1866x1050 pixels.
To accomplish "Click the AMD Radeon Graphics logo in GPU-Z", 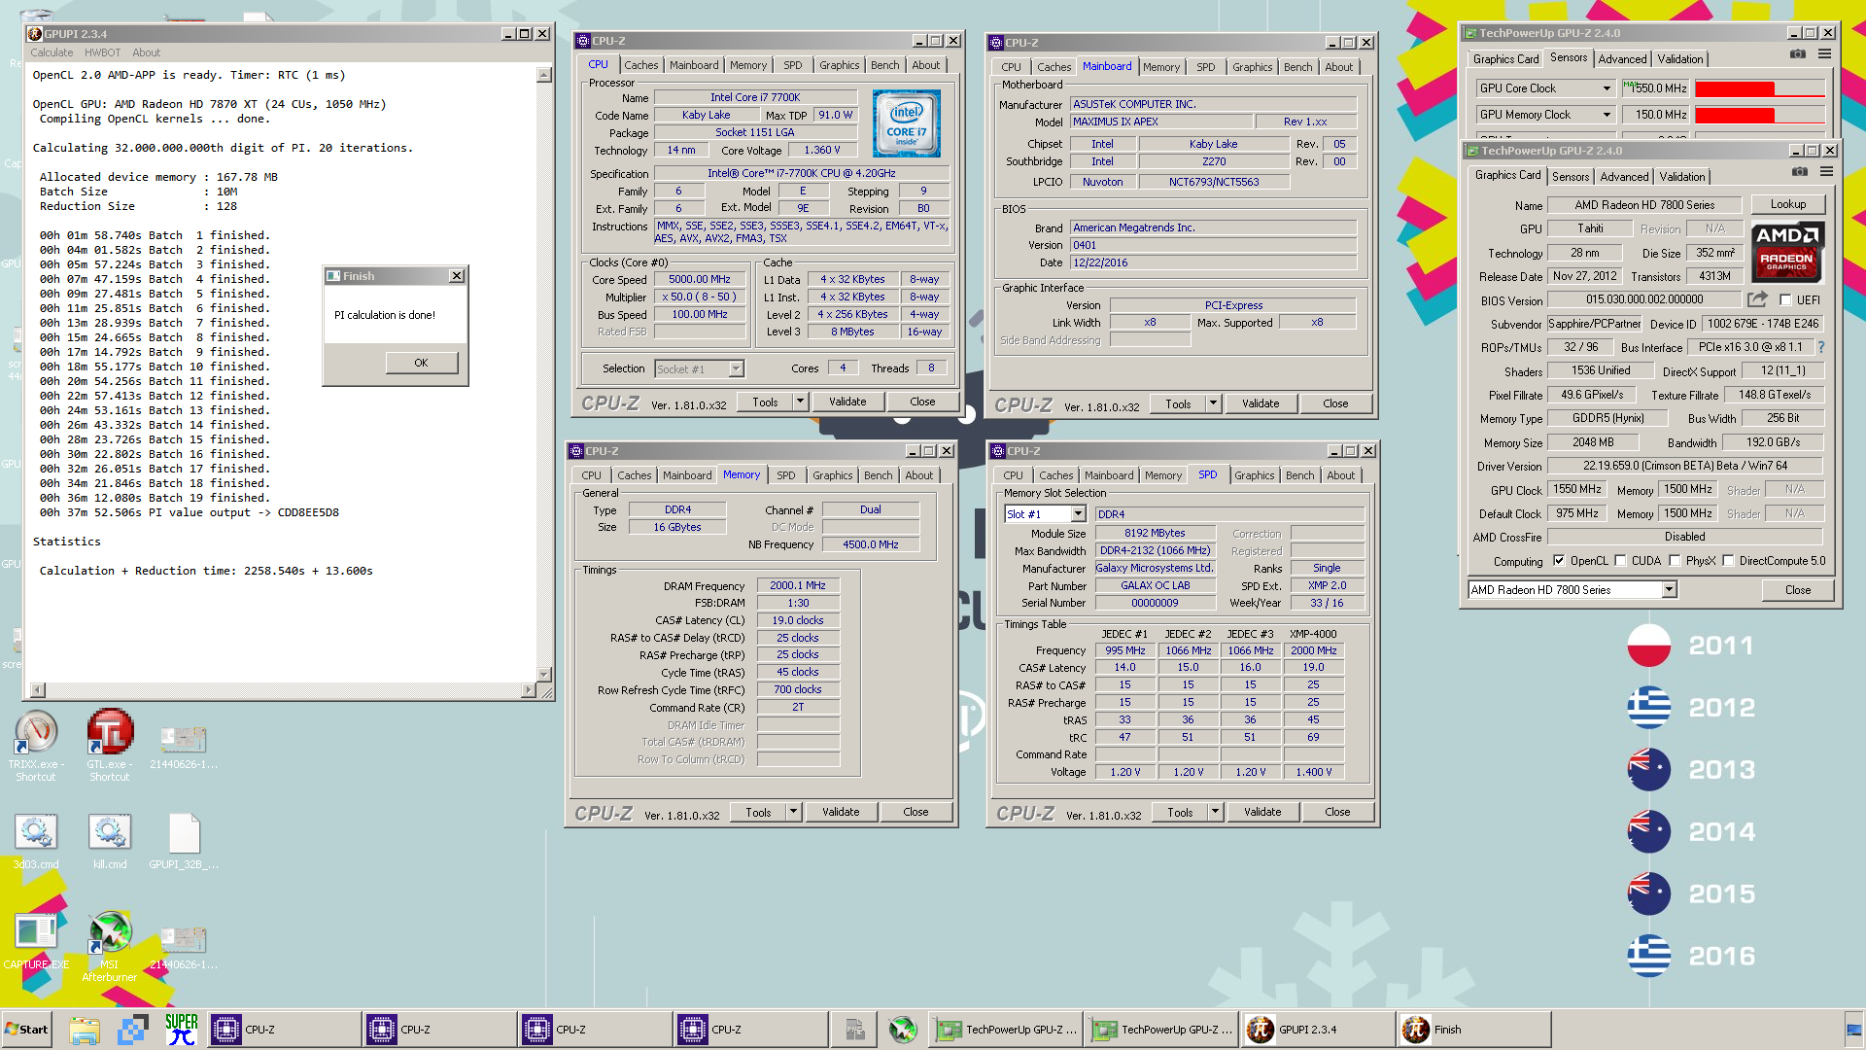I will 1787,253.
